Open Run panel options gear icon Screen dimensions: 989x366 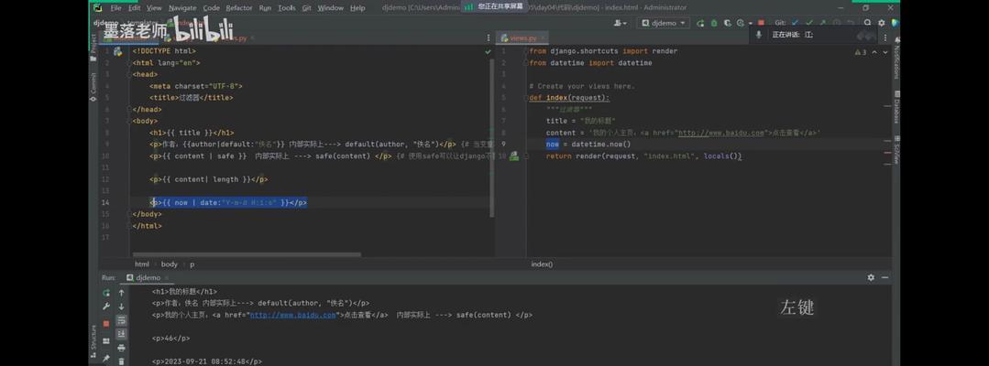[871, 277]
